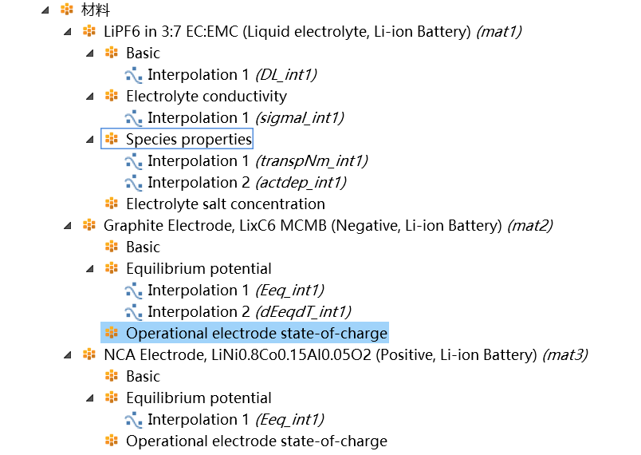Click the LiPF6 electrolyte material icon
The height and width of the screenshot is (455, 641).
click(x=88, y=32)
